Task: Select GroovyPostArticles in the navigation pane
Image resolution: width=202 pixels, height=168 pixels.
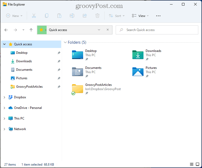Action: point(29,87)
